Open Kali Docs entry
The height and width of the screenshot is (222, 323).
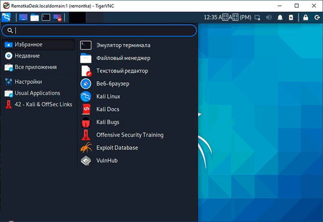tap(138, 110)
